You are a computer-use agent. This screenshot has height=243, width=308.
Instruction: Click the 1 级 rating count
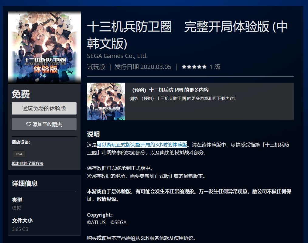click(x=215, y=67)
